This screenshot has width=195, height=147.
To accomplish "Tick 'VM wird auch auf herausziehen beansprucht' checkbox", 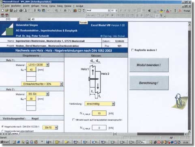I will pos(73,120).
